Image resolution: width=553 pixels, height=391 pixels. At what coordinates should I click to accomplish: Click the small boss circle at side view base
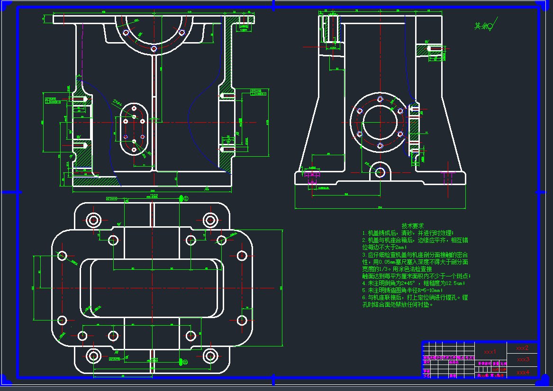pos(380,172)
